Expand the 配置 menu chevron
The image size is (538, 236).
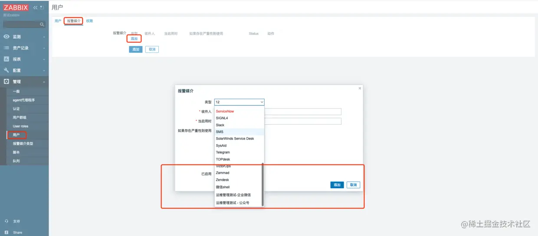coord(44,71)
